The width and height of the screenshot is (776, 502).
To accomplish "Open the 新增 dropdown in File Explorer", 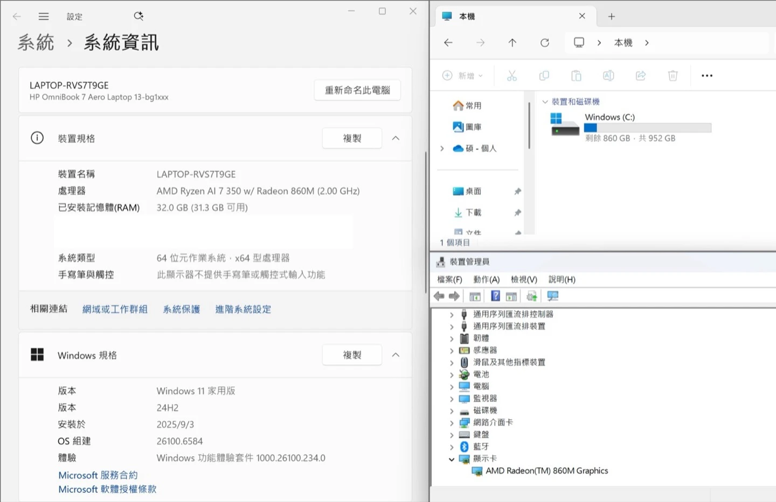I will (463, 76).
